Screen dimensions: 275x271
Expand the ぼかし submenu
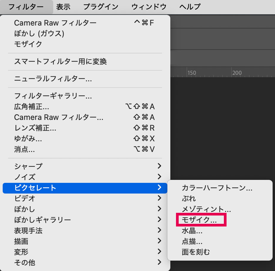click(x=85, y=209)
